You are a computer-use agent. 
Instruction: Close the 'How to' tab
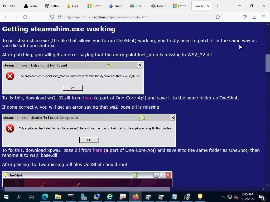click(208, 6)
